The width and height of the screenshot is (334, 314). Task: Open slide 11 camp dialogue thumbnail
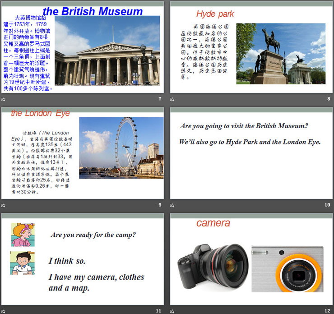tap(83, 259)
